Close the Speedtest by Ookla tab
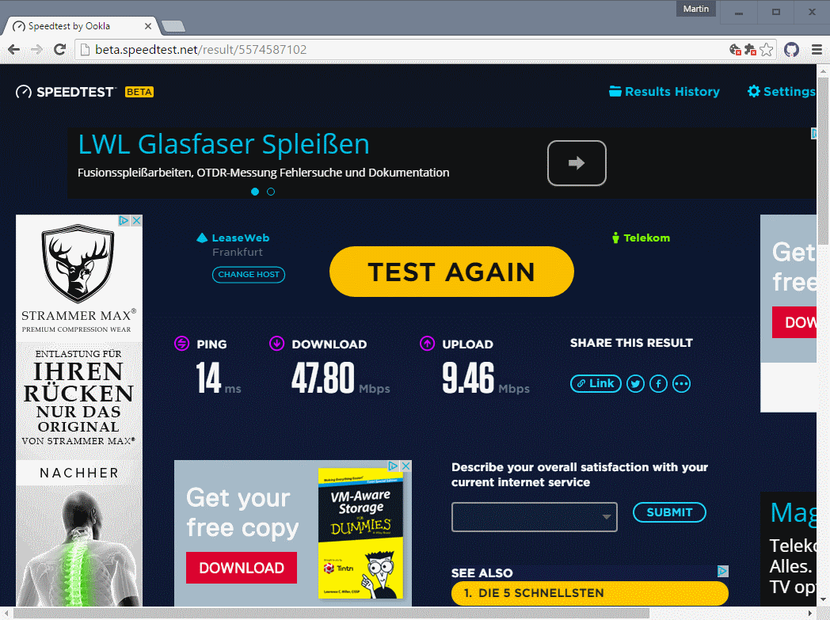The height and width of the screenshot is (620, 830). coord(148,26)
